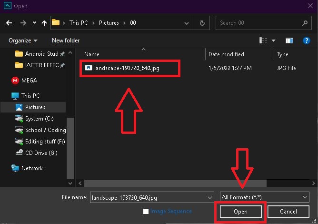Open the help question mark icon
Viewport: 318px width, 224px height.
click(x=306, y=41)
